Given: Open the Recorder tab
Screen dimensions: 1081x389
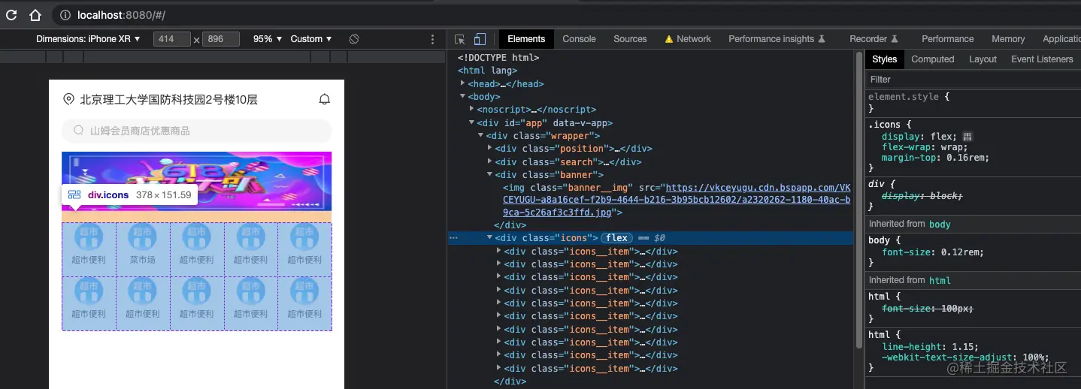Looking at the screenshot, I should (x=874, y=39).
